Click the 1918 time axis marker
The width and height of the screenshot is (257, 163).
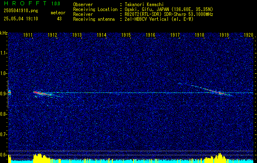coord(199,35)
